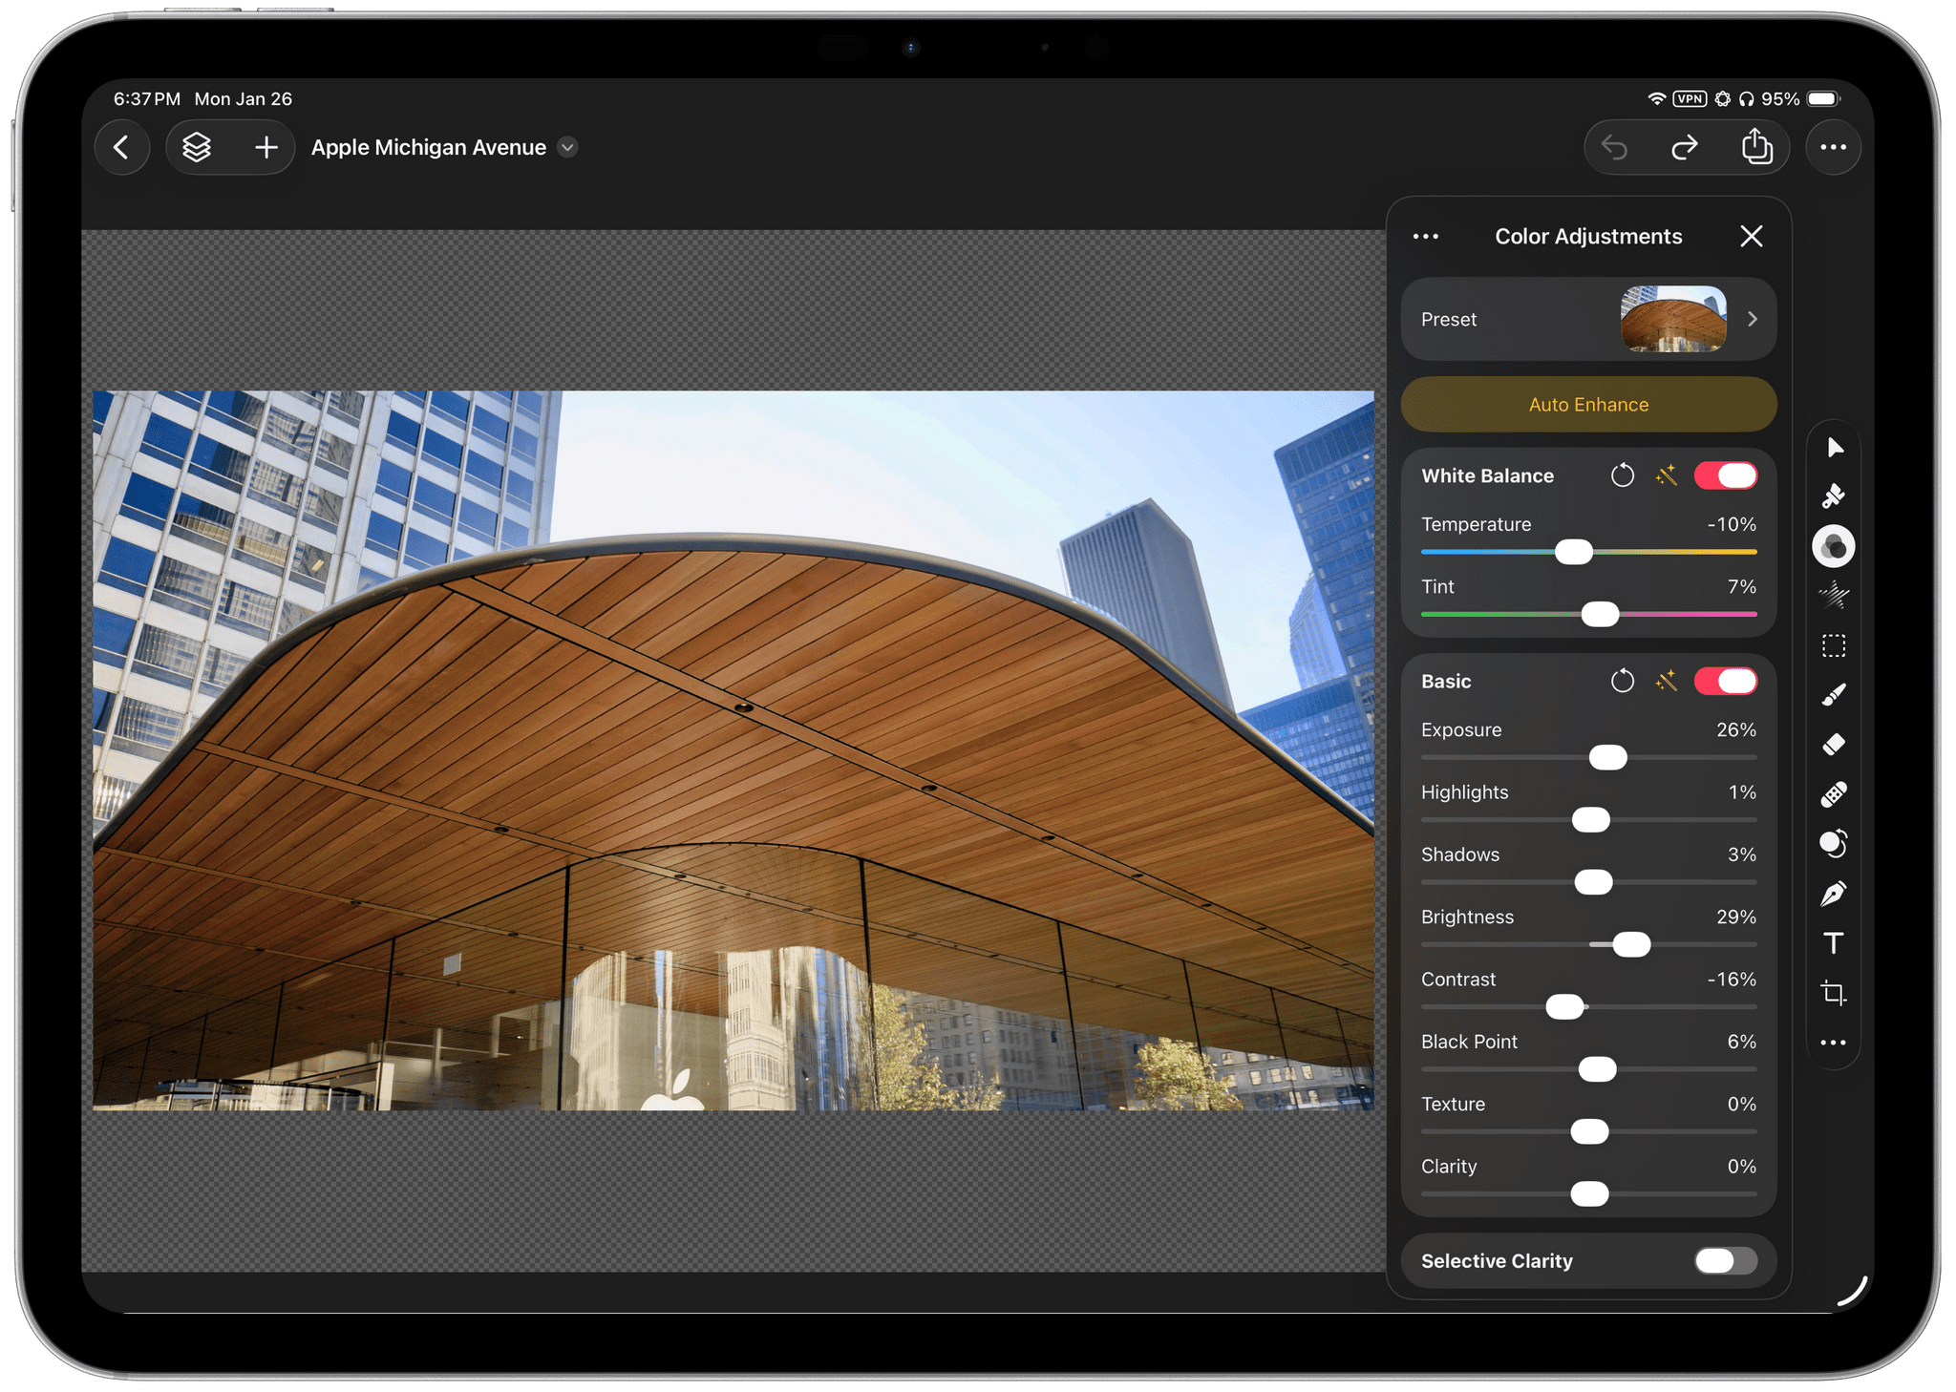Click the Temperature slider handle
The width and height of the screenshot is (1956, 1392).
(x=1574, y=552)
